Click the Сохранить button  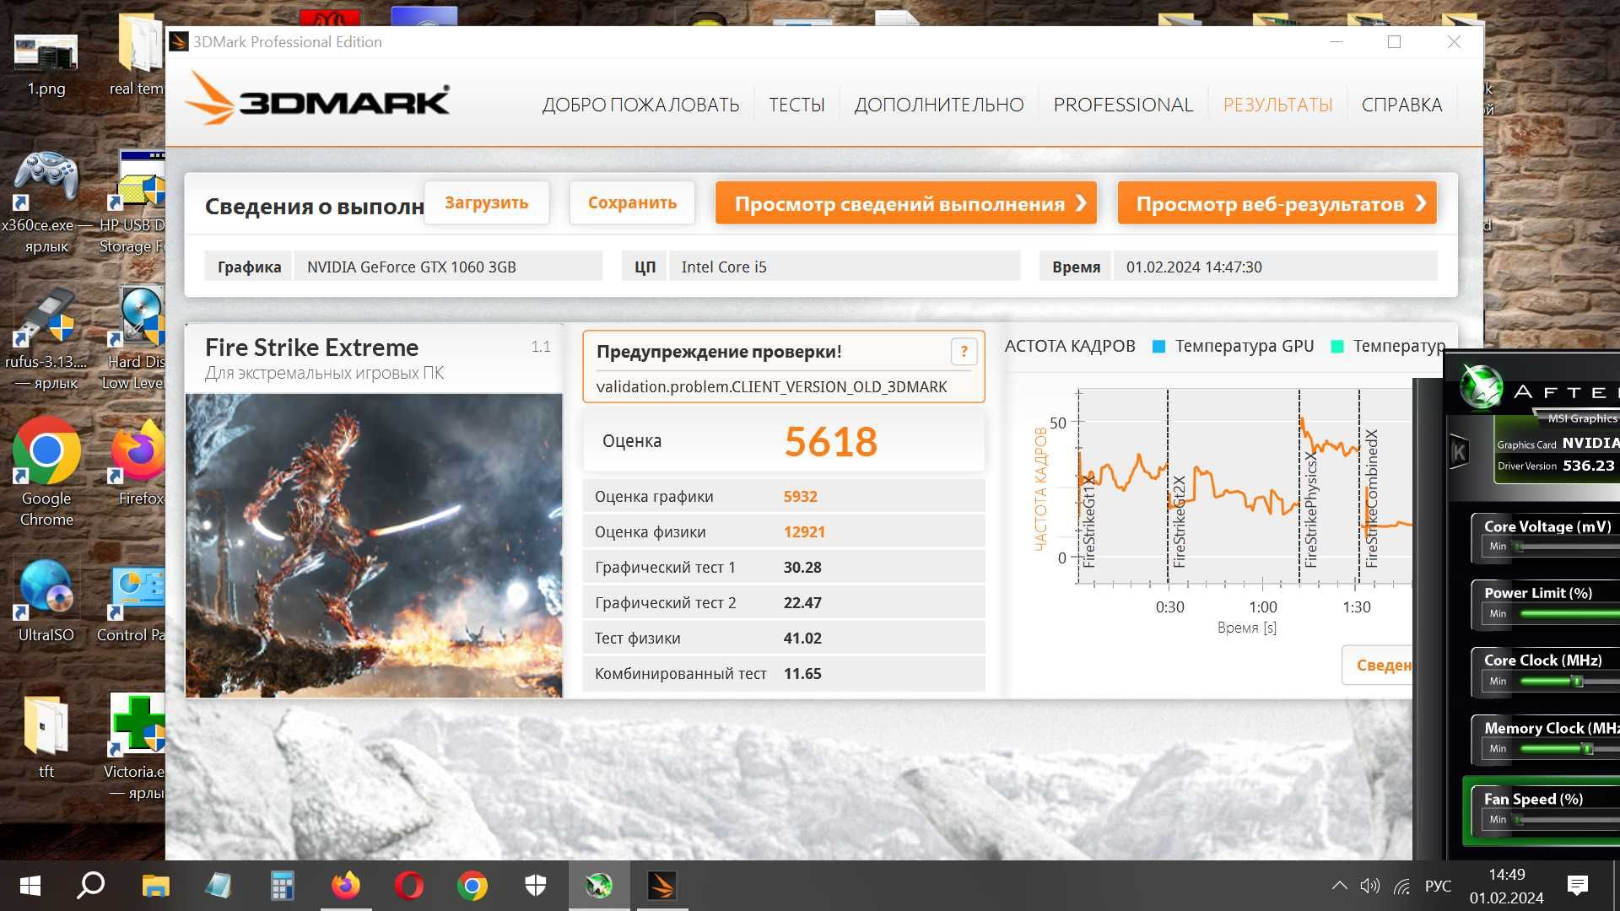coord(632,202)
